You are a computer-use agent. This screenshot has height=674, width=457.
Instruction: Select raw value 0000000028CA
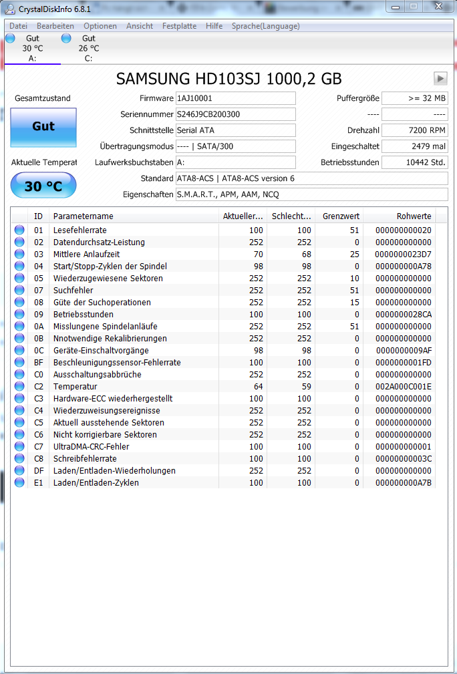click(404, 314)
